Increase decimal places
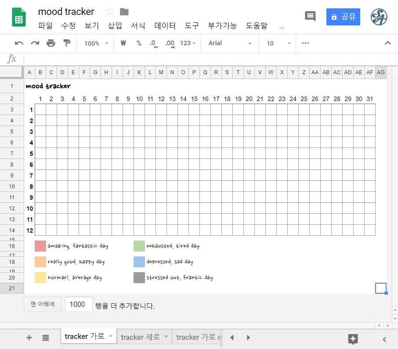 point(169,43)
